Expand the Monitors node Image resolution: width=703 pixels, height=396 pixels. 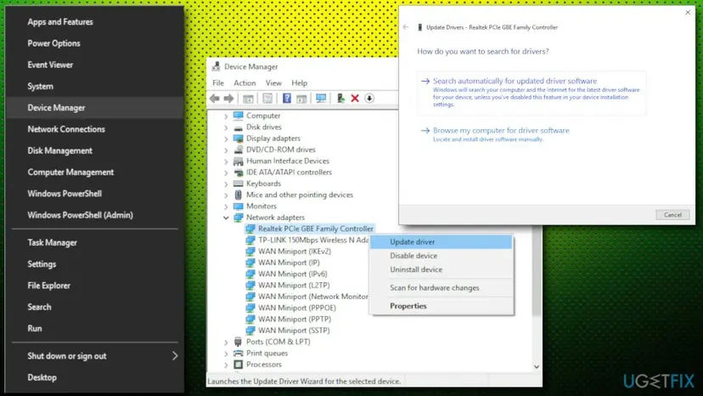tap(226, 206)
